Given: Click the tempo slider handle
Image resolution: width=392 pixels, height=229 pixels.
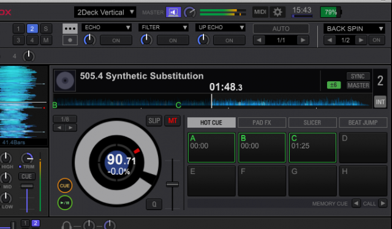Looking at the screenshot, I should coord(173,184).
